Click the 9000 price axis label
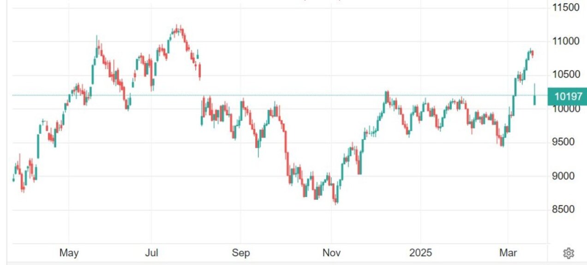Viewport: 587px width, 265px height. (x=566, y=176)
